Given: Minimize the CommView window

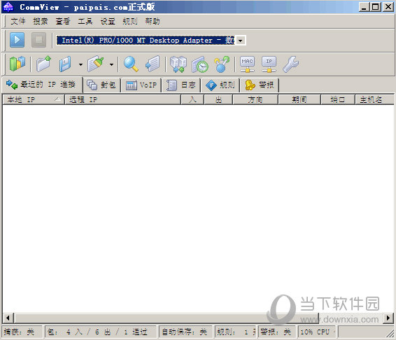Looking at the screenshot, I should pos(364,7).
